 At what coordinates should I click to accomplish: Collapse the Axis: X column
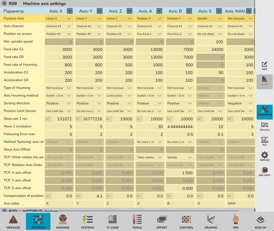coord(70,11)
